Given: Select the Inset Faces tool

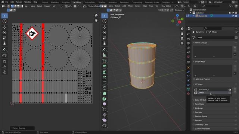Looking at the screenshot, I should [x=105, y=72].
